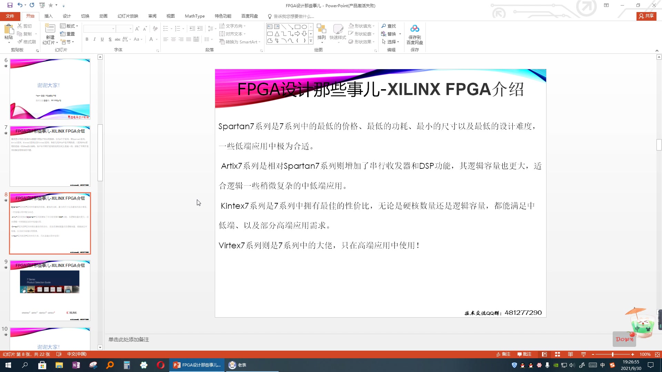Select slide 9 thumbnail

[x=50, y=291]
